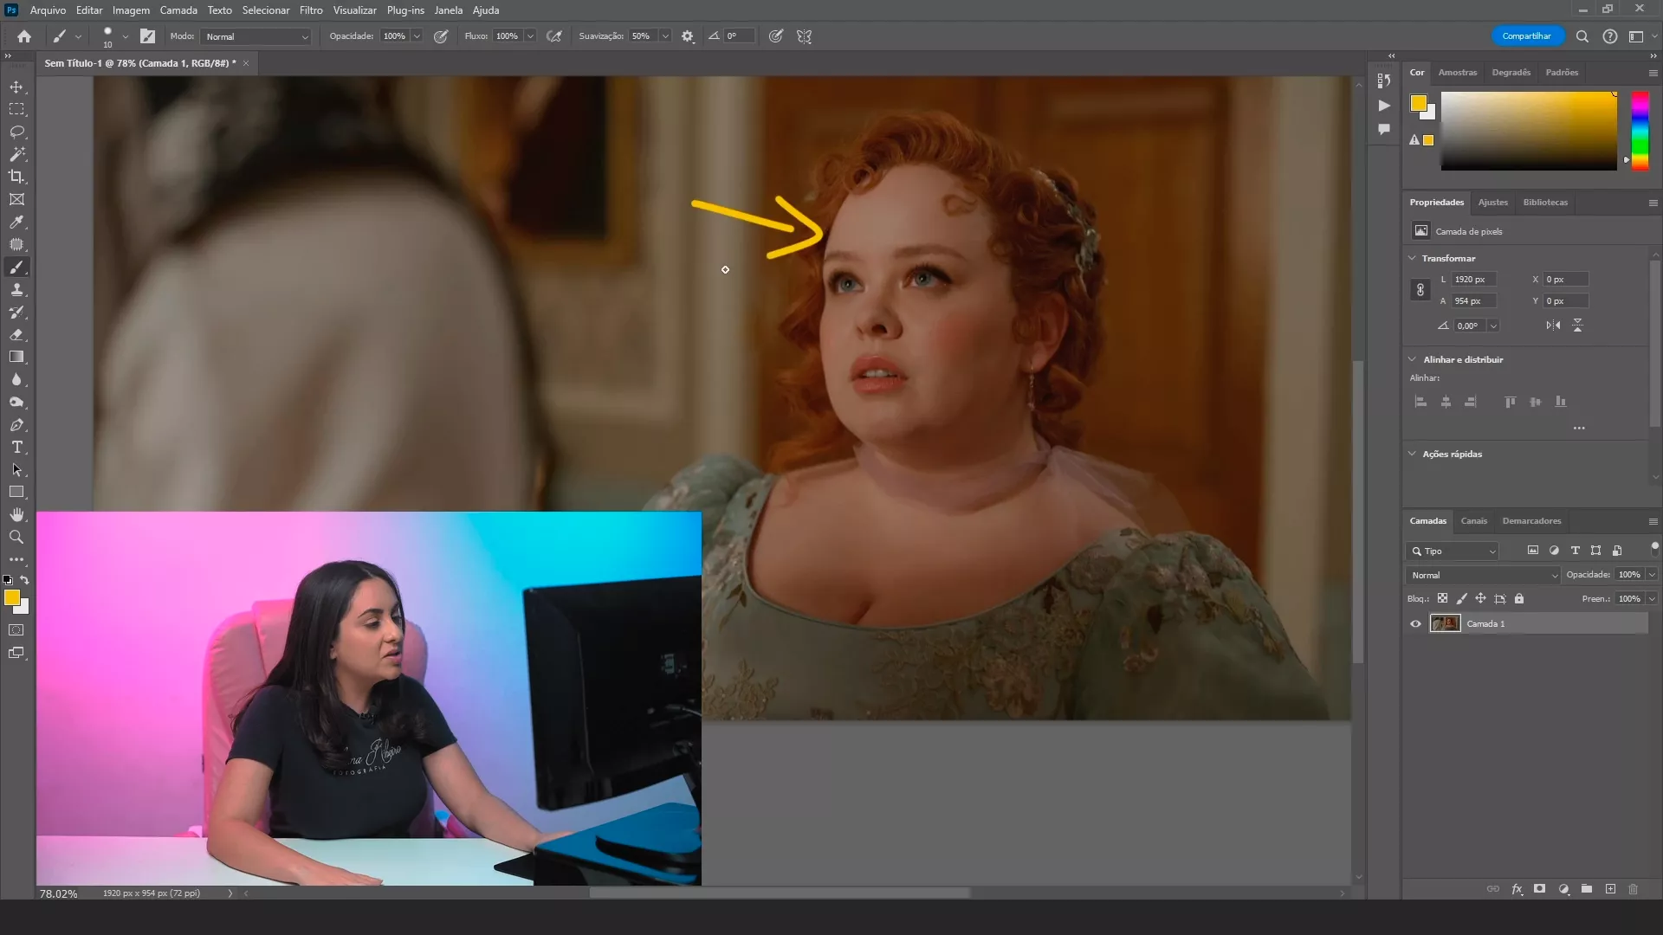
Task: Select the Horizontal Type tool
Action: click(x=16, y=447)
